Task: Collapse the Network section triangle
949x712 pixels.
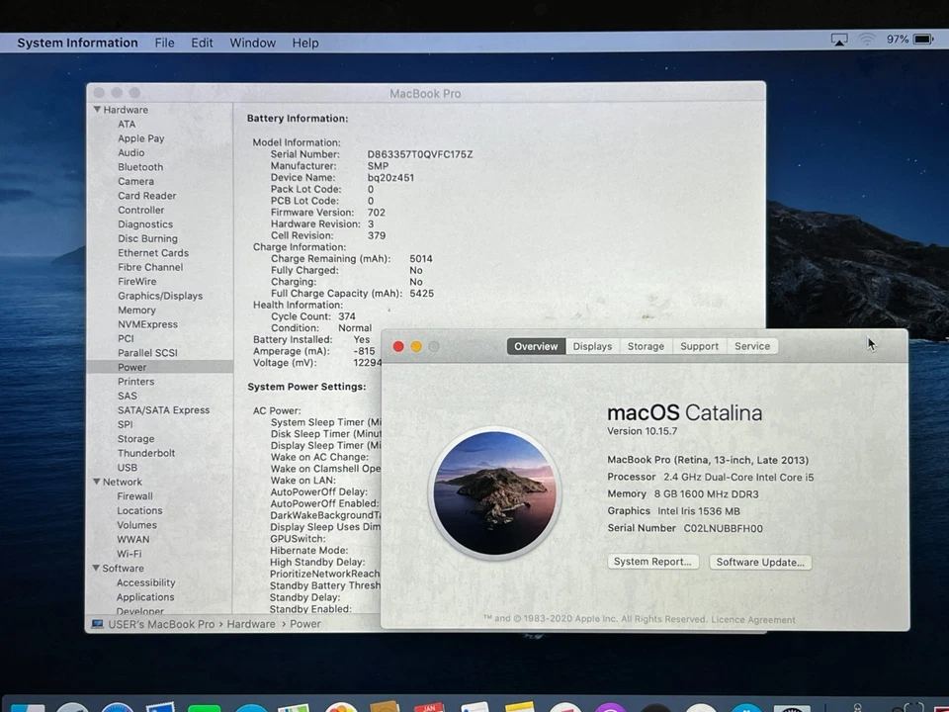Action: coord(96,482)
